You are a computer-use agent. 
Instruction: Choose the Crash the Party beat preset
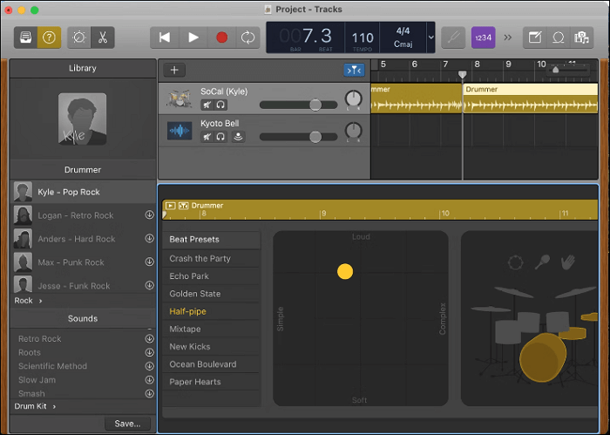pos(211,258)
